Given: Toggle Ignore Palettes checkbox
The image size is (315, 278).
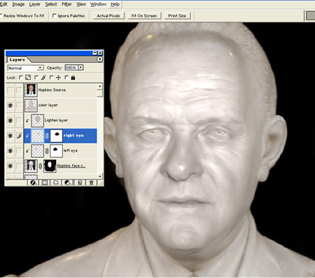Looking at the screenshot, I should pos(54,15).
